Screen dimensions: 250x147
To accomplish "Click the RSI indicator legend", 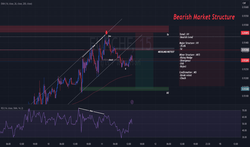I will 12,108.
